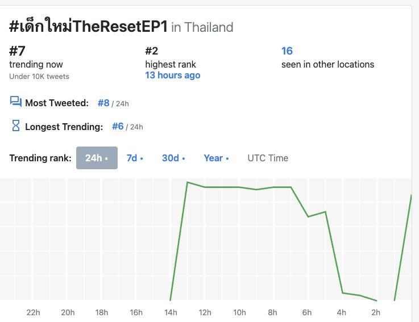Click the "in Thailand" location text

click(x=202, y=27)
